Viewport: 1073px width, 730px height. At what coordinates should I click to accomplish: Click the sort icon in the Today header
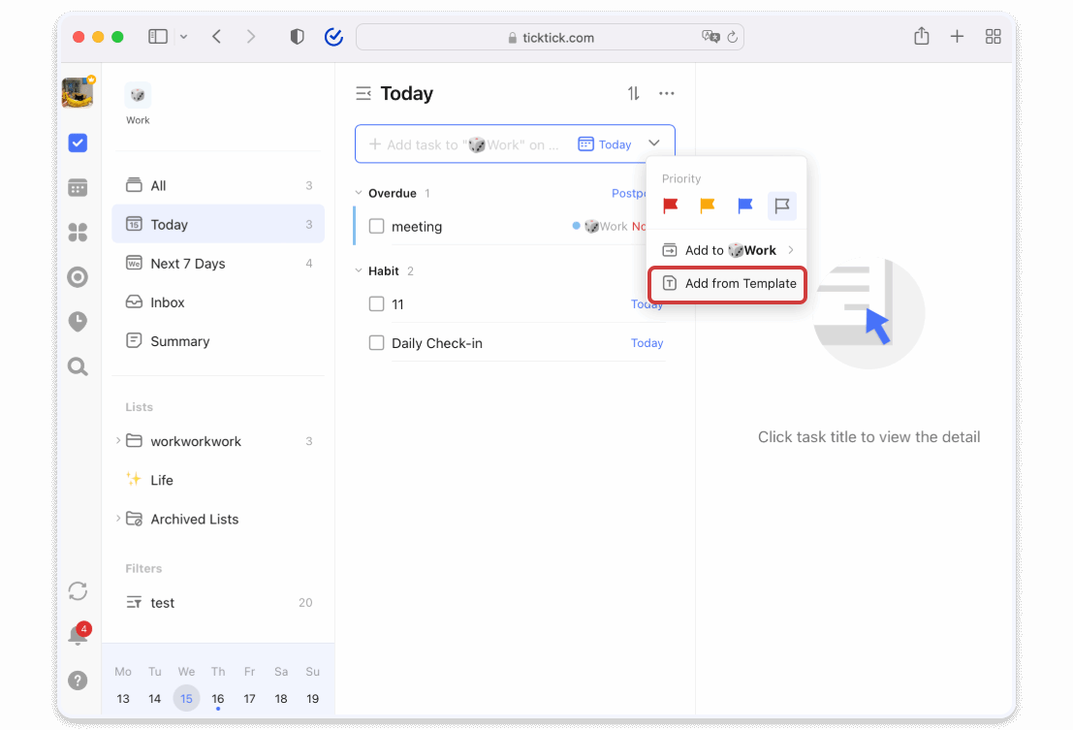(633, 93)
